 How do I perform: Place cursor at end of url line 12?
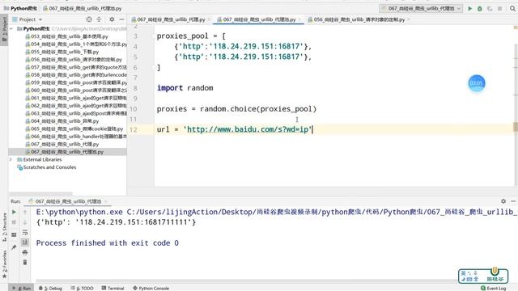tap(312, 129)
